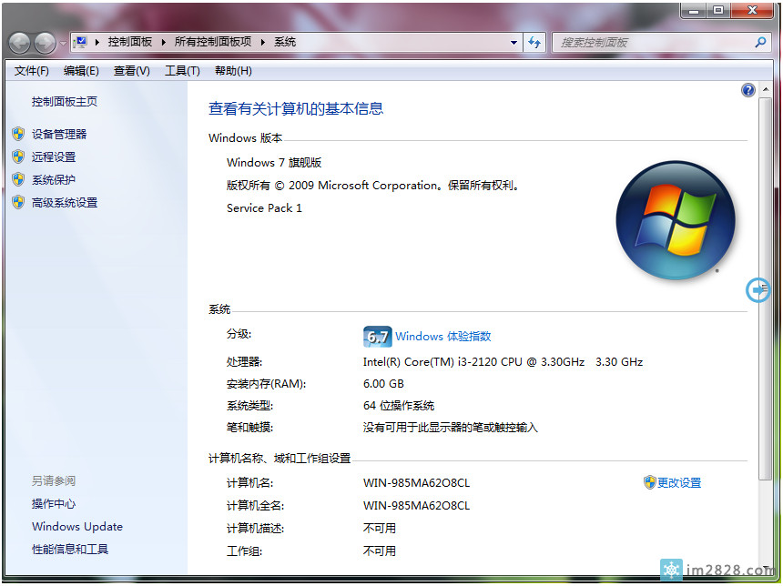783x586 pixels.
Task: Click the shield icon beside 高级系统设置
Action: [18, 202]
